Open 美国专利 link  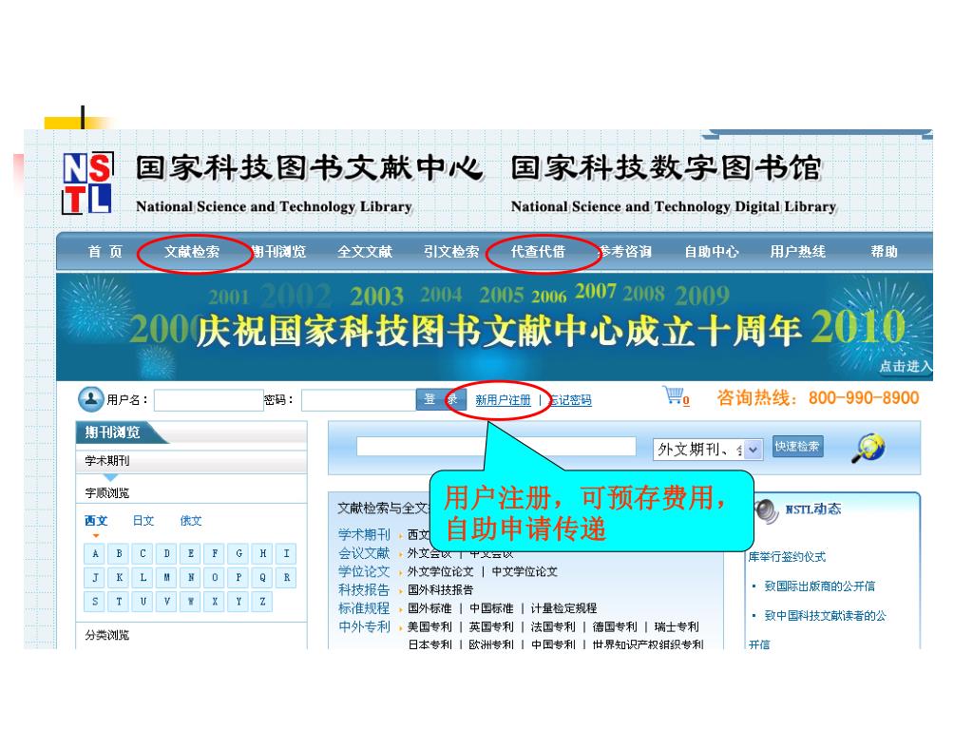point(429,627)
